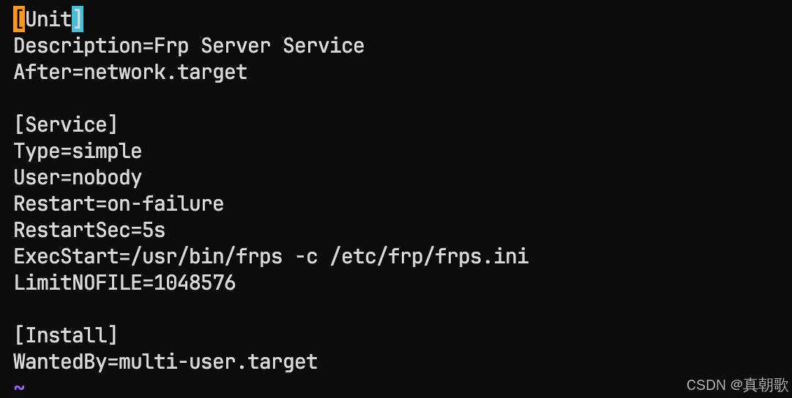The width and height of the screenshot is (792, 398).
Task: Click the [Install] section header
Action: pyautogui.click(x=66, y=336)
